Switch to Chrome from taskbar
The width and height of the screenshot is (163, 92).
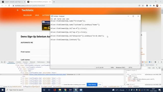click(65, 90)
